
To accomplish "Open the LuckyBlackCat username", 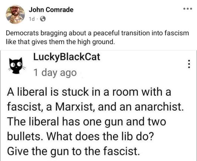I will (x=67, y=57).
